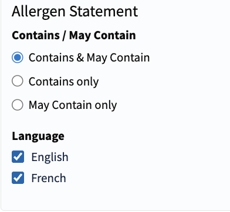Image resolution: width=230 pixels, height=212 pixels.
Task: Click the filled blue radio dot at the top of the list
Action: [x=18, y=57]
